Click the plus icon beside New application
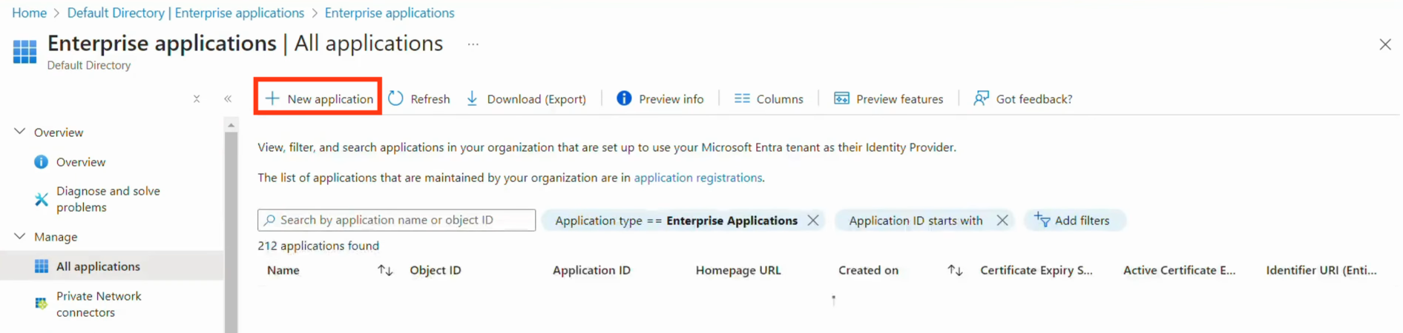Viewport: 1403px width, 333px height. tap(272, 98)
